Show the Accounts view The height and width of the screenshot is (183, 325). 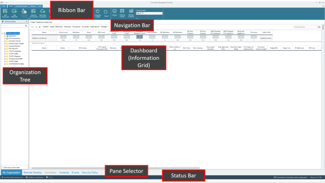[85, 27]
